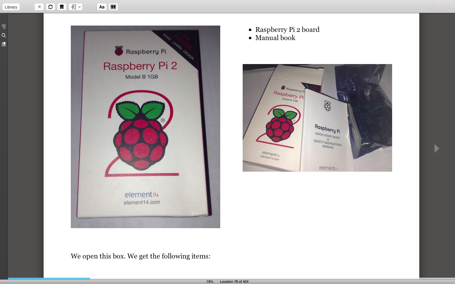Click the Raspberry Pi 2 box photo
This screenshot has width=455, height=284.
145,127
